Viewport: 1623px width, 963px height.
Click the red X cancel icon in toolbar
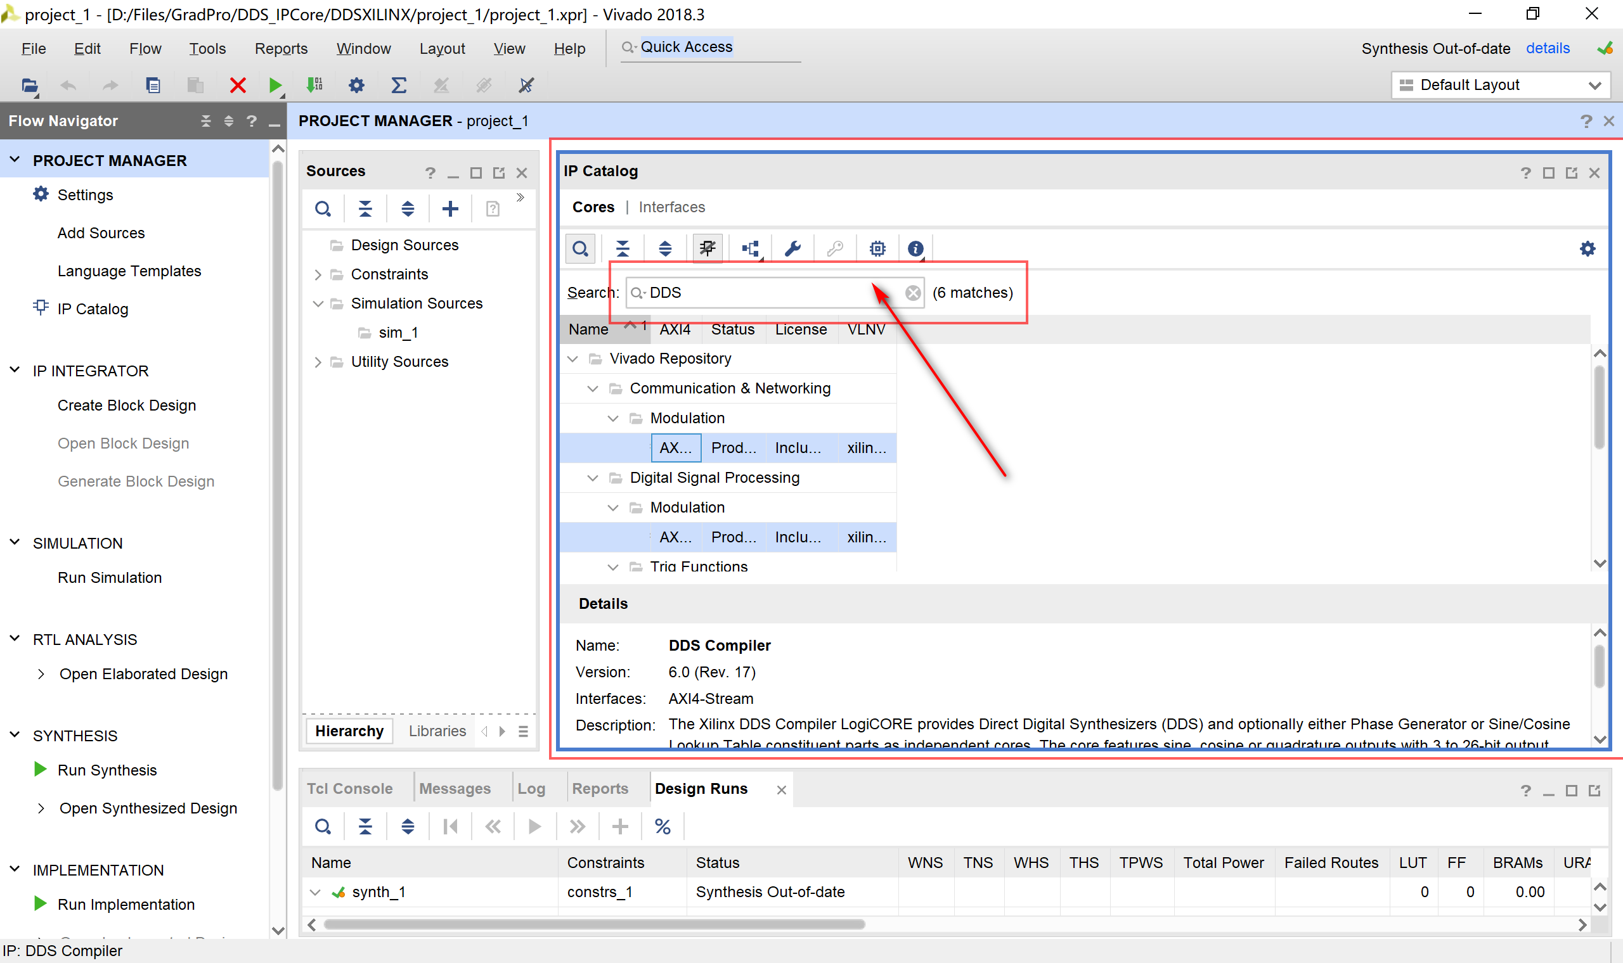(x=238, y=85)
